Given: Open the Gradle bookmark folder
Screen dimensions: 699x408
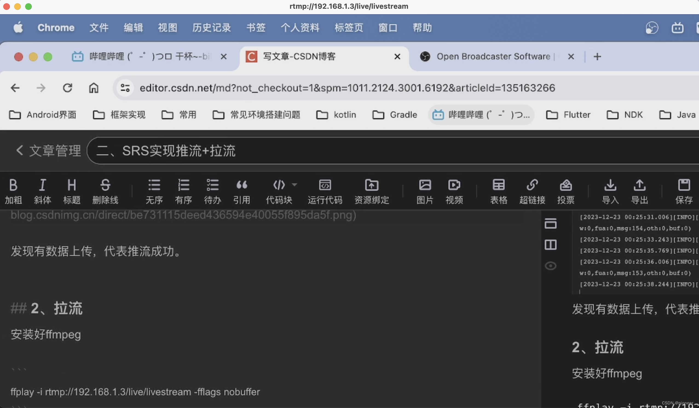Looking at the screenshot, I should [395, 115].
